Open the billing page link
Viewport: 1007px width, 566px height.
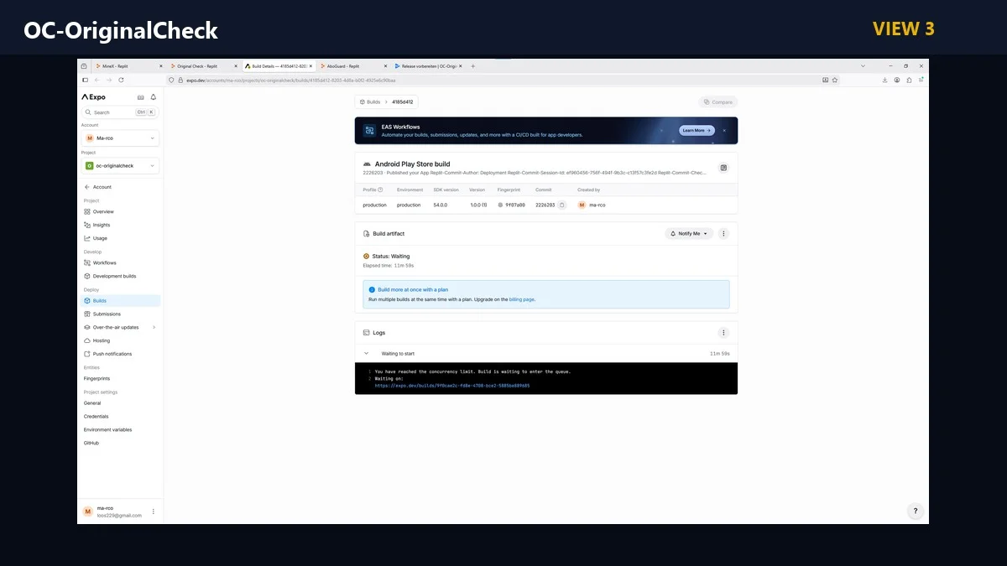[521, 299]
